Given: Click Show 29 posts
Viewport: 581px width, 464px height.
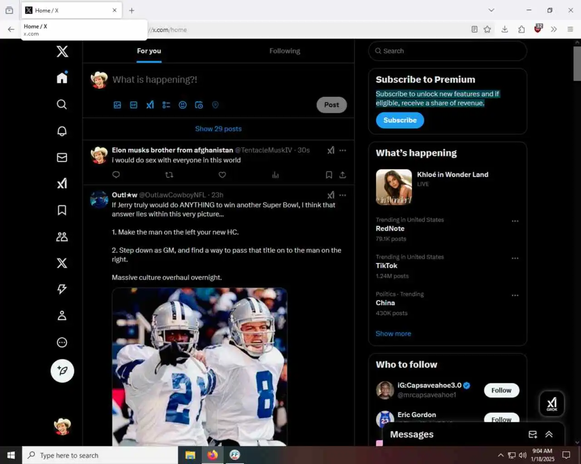Looking at the screenshot, I should [218, 129].
